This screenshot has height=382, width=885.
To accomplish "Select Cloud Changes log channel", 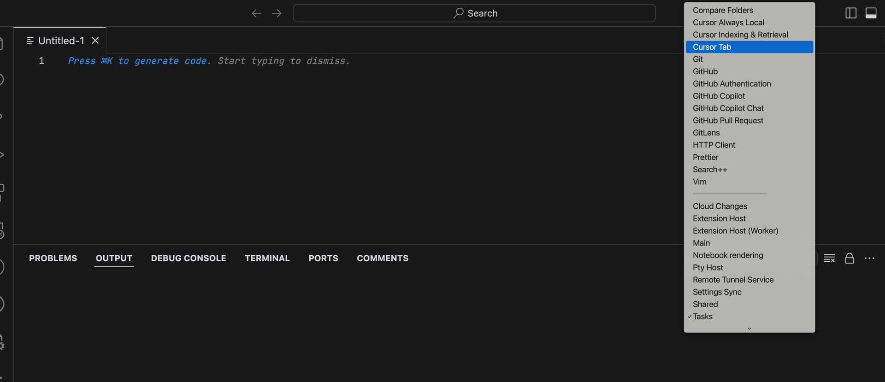I will (749, 206).
